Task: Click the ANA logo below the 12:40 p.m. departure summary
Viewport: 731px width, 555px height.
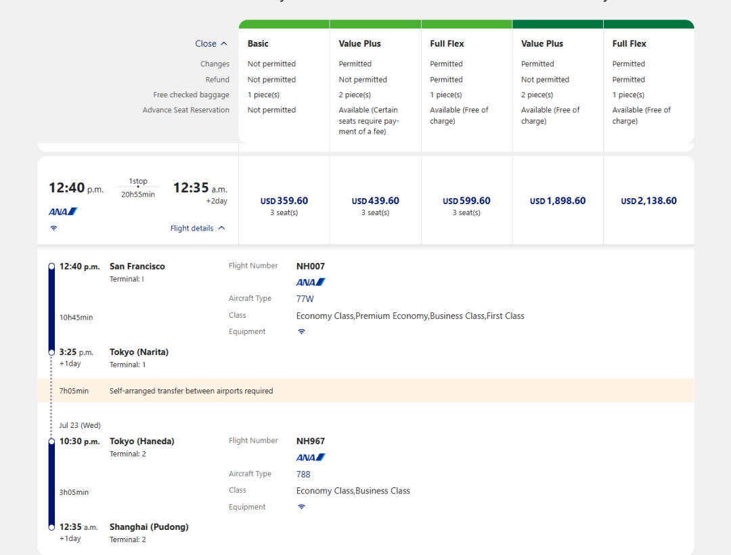Action: pos(63,212)
